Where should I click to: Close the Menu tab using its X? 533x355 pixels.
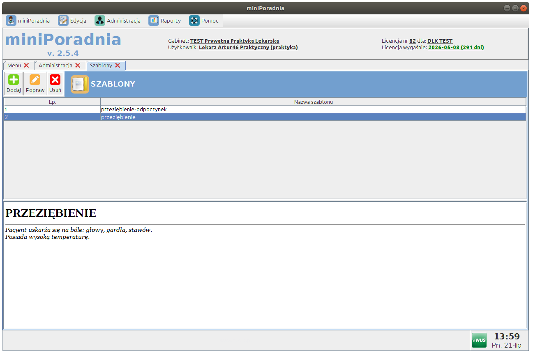click(x=26, y=66)
